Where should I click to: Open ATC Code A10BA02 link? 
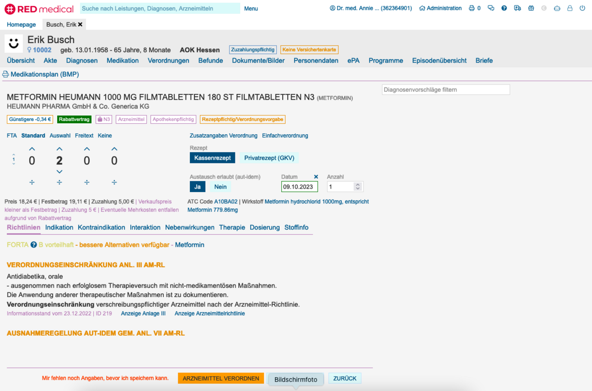tap(226, 201)
